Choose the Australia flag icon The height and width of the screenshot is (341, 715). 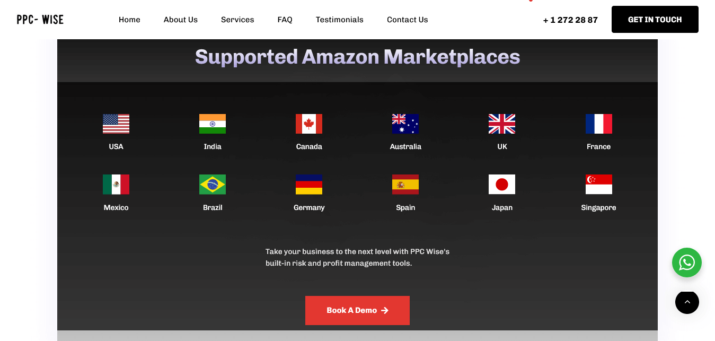coord(405,124)
